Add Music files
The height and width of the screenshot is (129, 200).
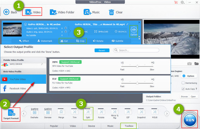91,12
